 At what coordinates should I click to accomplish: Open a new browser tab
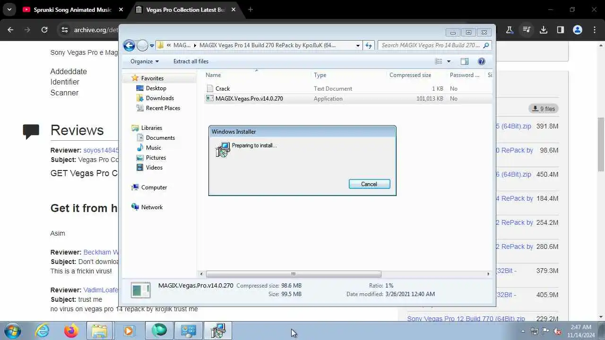coord(251,9)
